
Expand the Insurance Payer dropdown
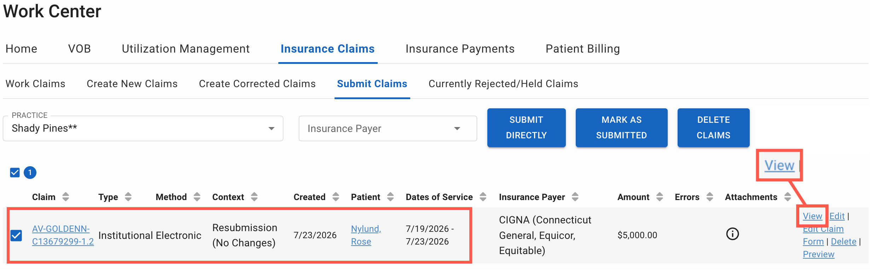(388, 128)
